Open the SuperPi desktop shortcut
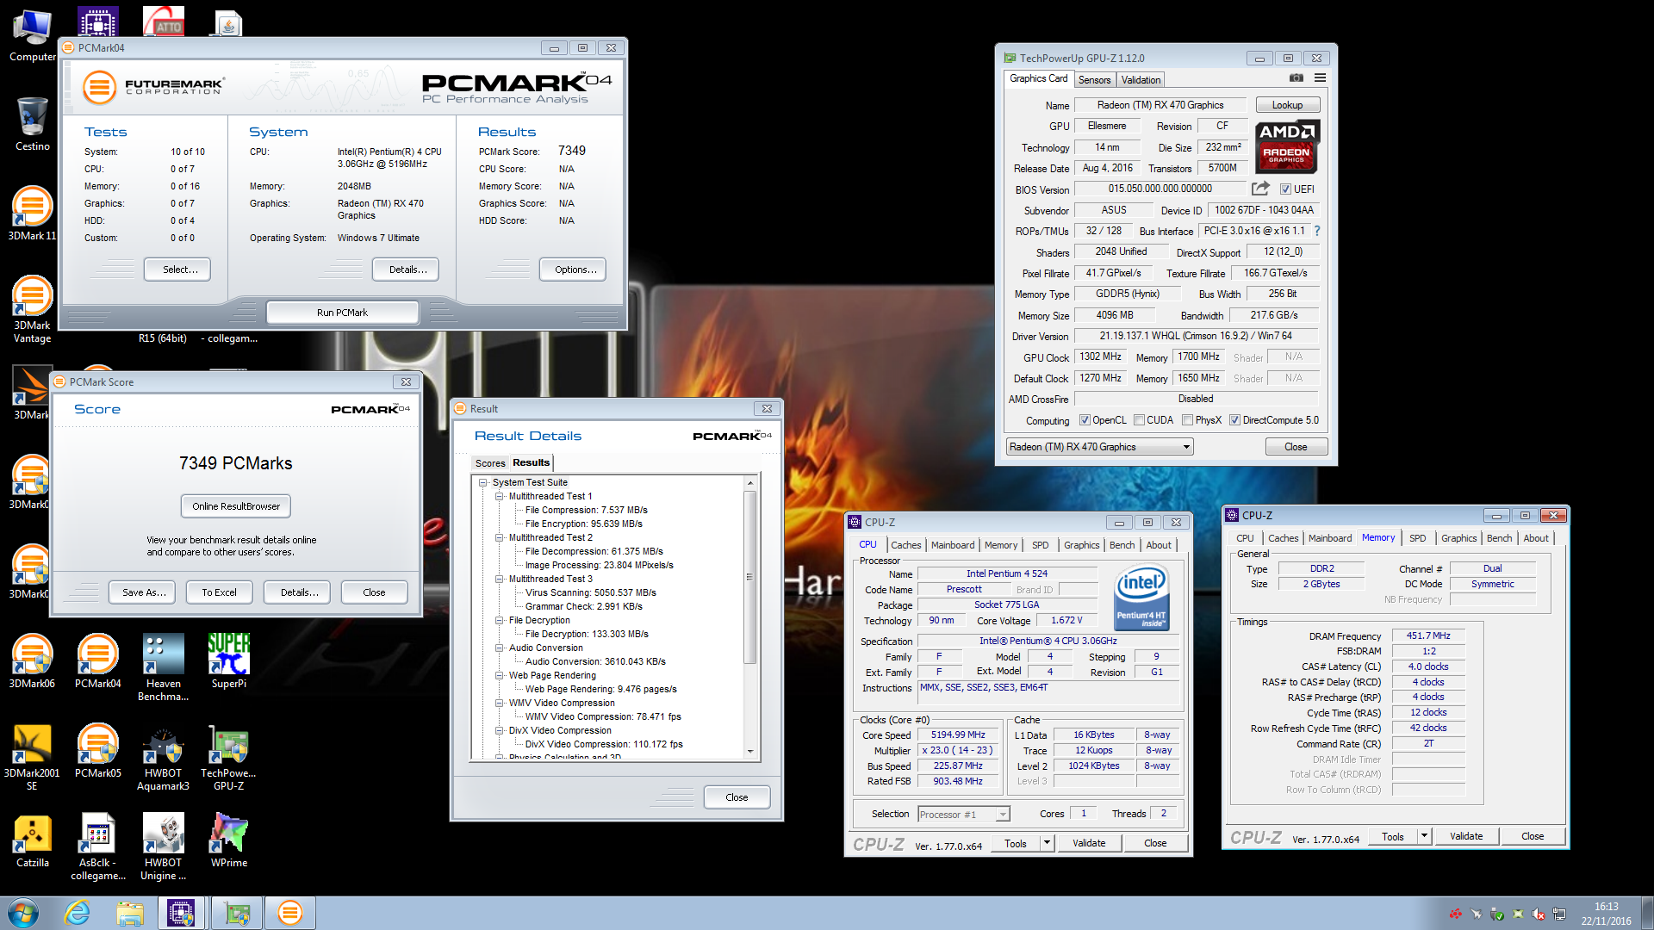Screen dimensions: 1654x930 coord(229,661)
